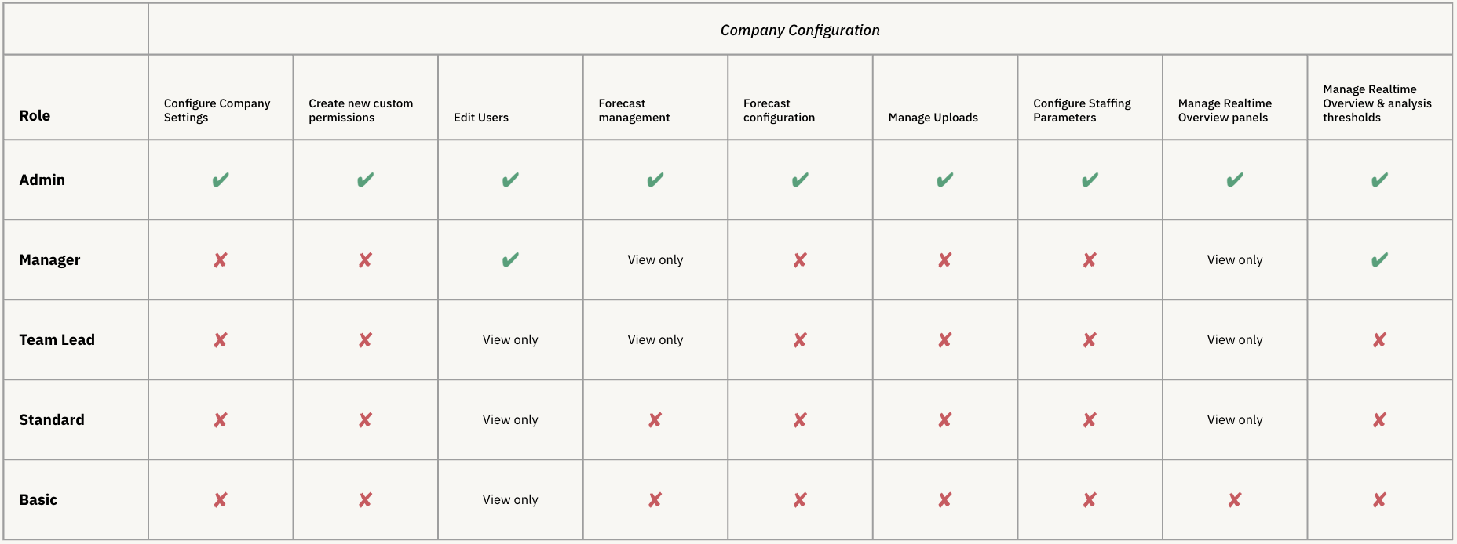The image size is (1457, 544).
Task: Click Manager's red cross under Configure Company Settings
Action: (x=221, y=260)
